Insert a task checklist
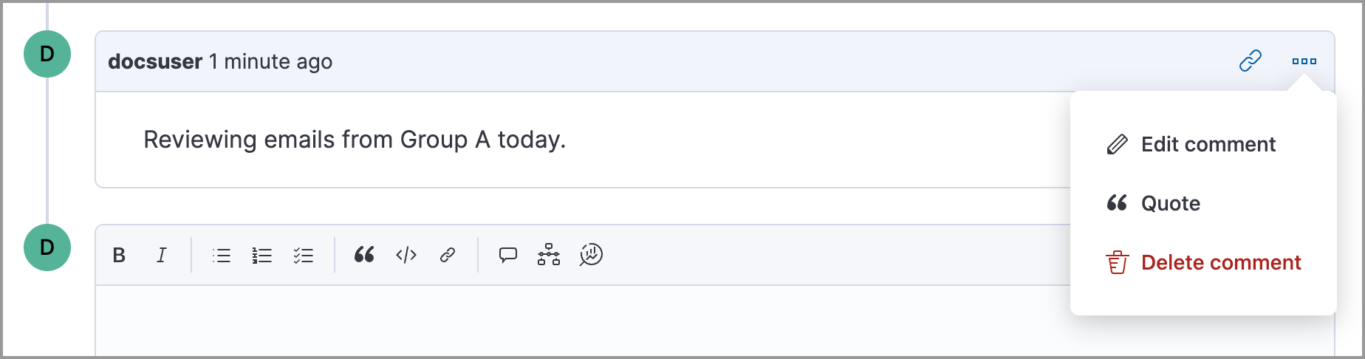This screenshot has height=359, width=1365. tap(304, 256)
